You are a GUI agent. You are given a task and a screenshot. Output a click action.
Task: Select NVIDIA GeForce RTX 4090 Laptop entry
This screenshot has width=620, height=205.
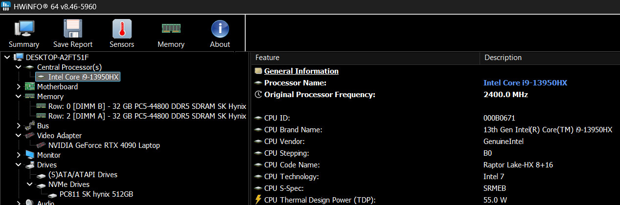(104, 145)
